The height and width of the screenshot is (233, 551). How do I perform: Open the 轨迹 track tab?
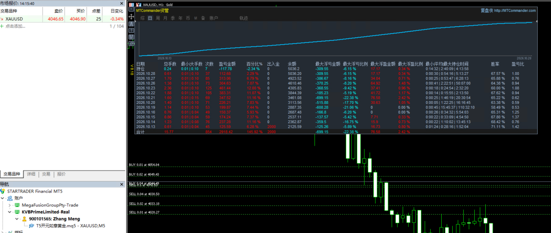244,18
